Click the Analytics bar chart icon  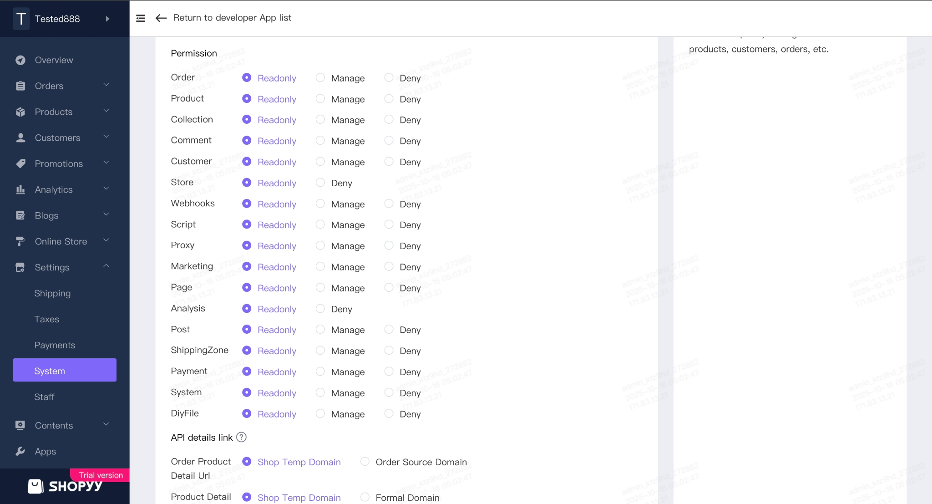(x=20, y=189)
